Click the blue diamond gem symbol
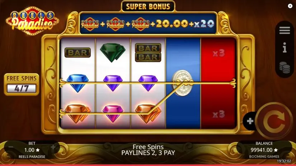The height and width of the screenshot is (166, 296). pyautogui.click(x=77, y=83)
